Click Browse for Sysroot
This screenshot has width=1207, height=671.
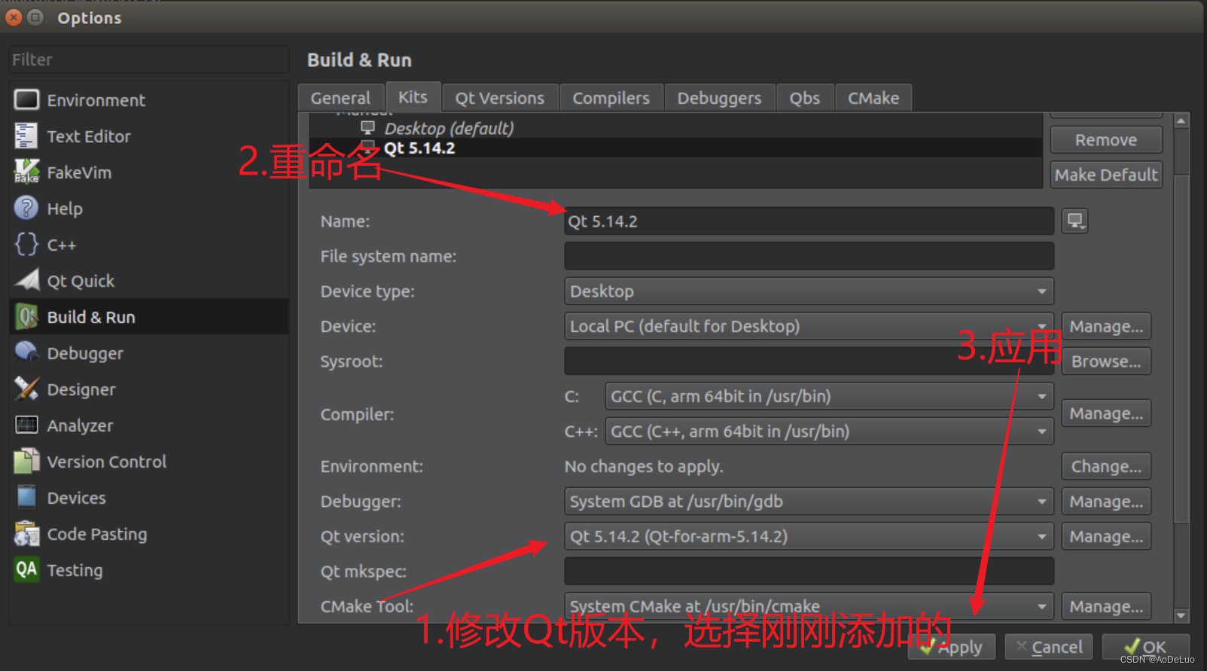pyautogui.click(x=1106, y=361)
